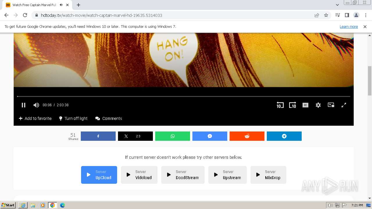Click the network tray icon
This screenshot has width=372, height=209.
click(337, 205)
